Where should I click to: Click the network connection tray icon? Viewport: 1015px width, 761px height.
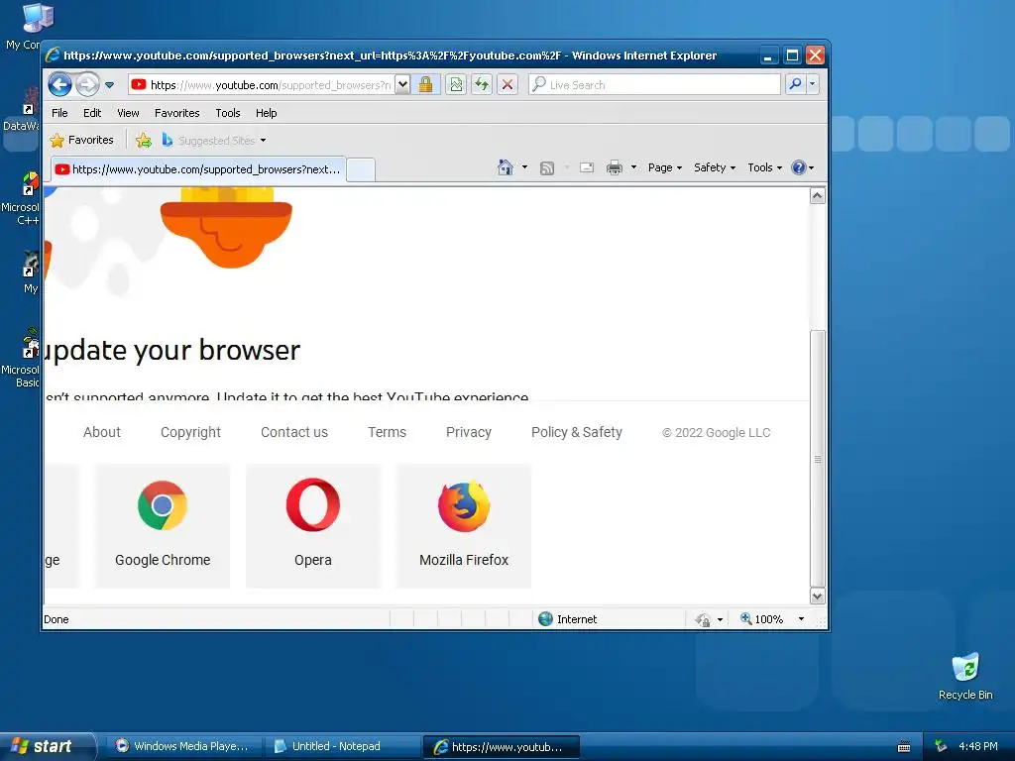pyautogui.click(x=941, y=746)
